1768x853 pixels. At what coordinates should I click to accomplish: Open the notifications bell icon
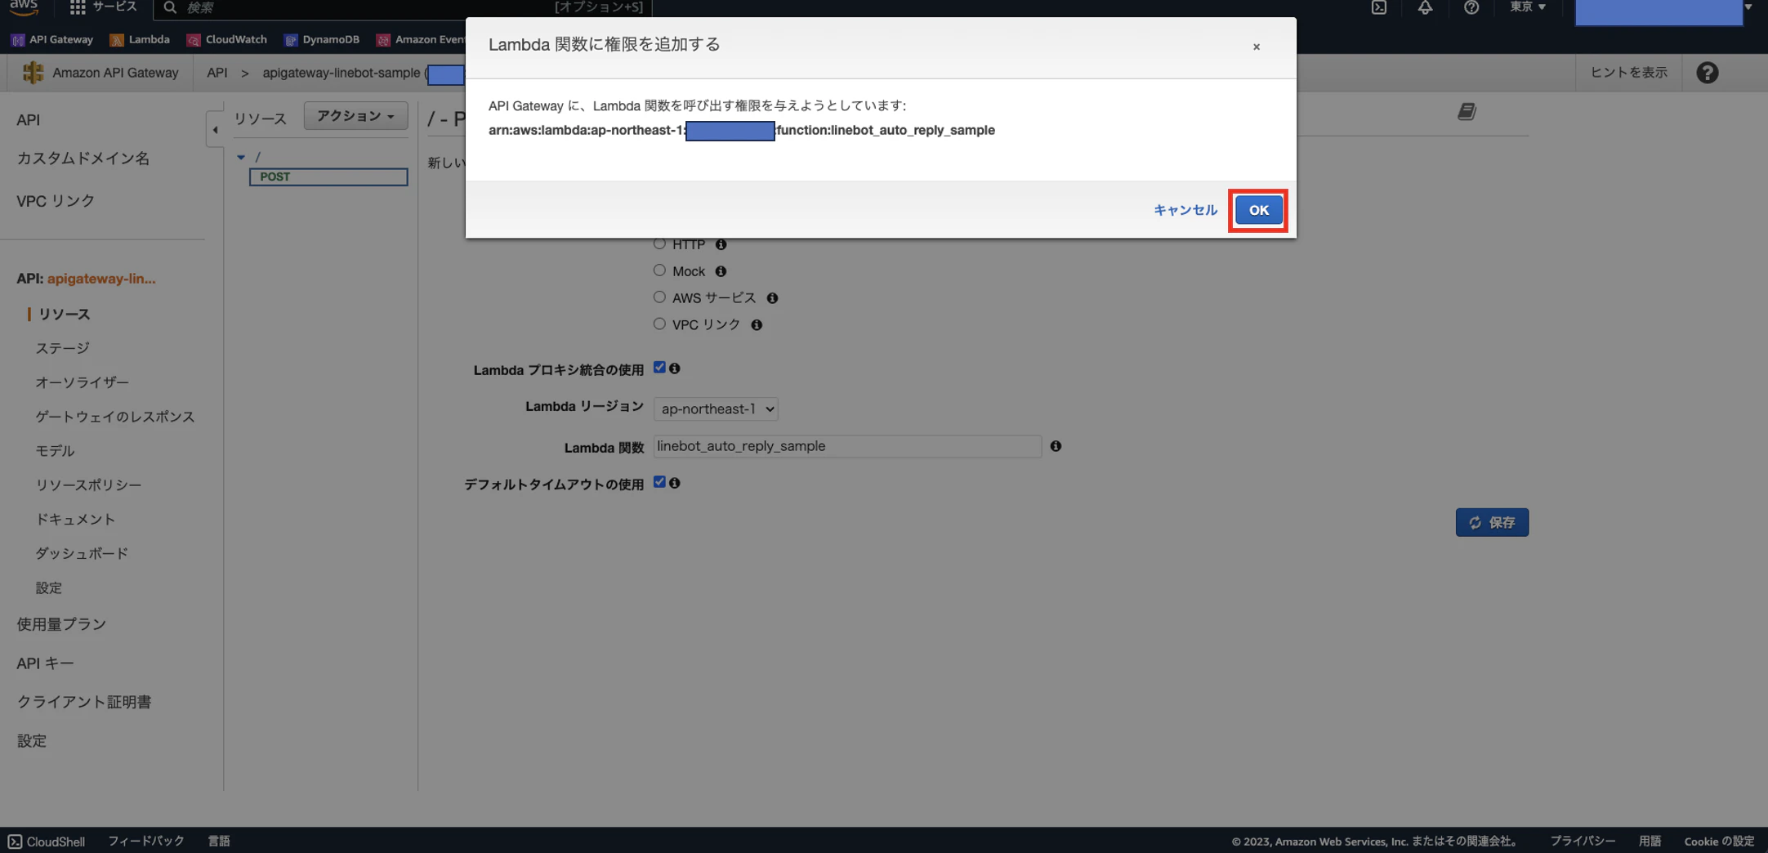[1425, 7]
